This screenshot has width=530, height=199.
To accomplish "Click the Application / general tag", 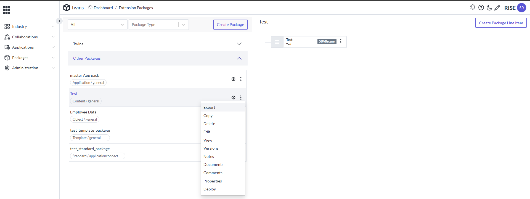I will (x=88, y=83).
